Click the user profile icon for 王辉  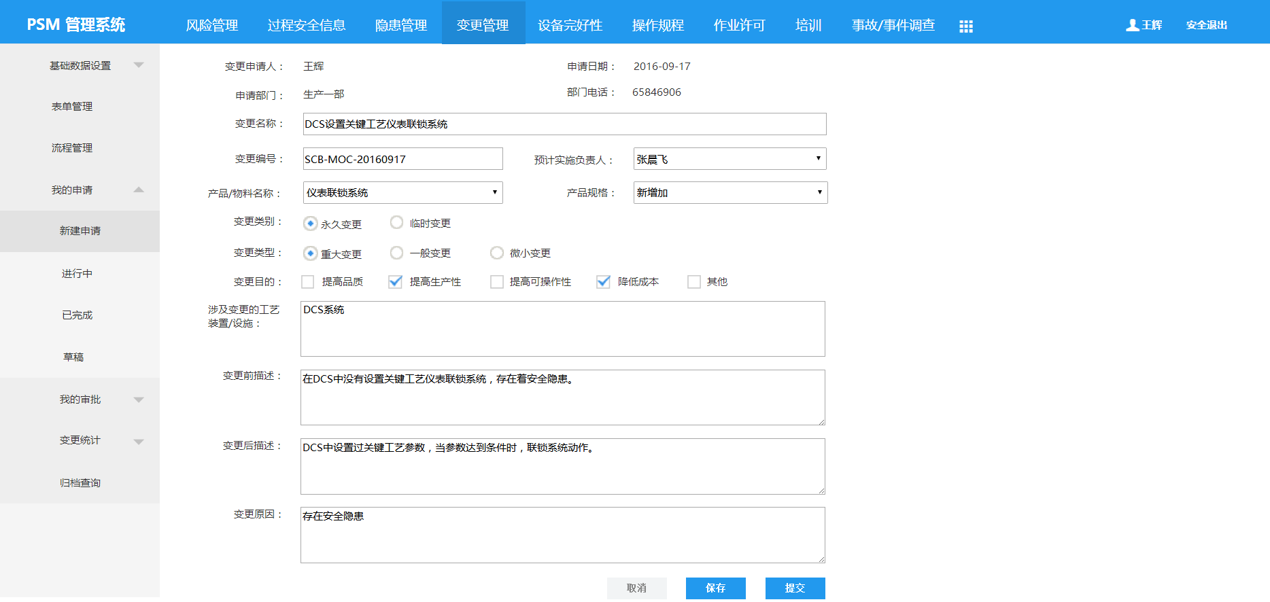point(1132,25)
